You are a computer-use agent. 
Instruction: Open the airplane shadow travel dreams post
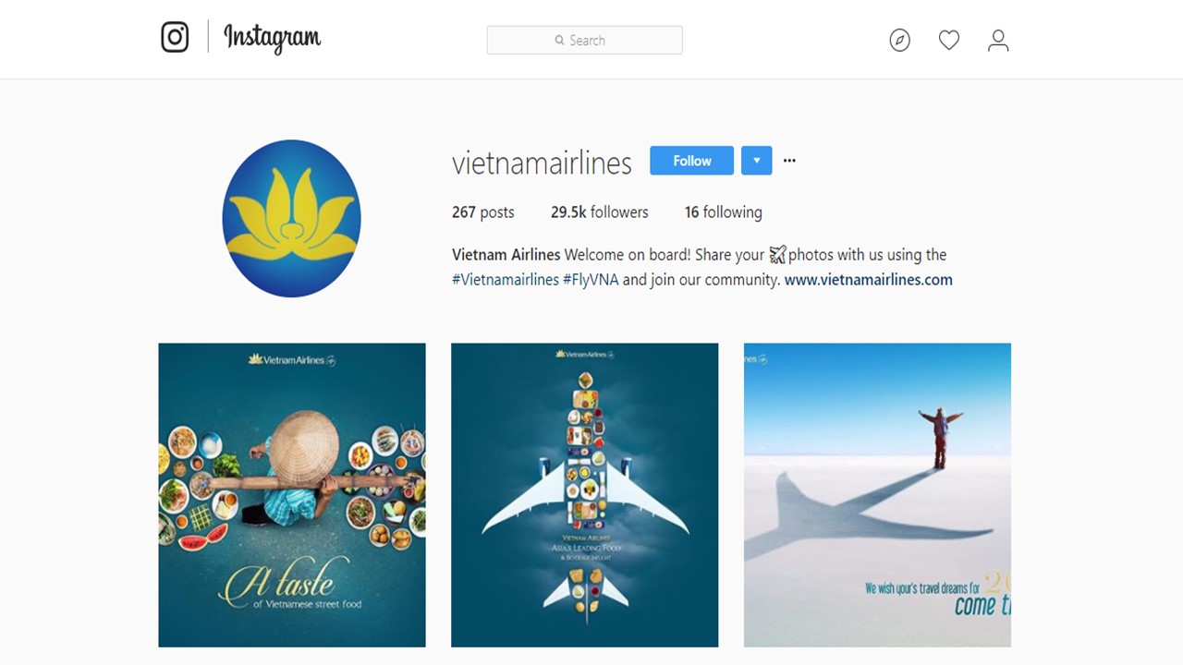[877, 495]
